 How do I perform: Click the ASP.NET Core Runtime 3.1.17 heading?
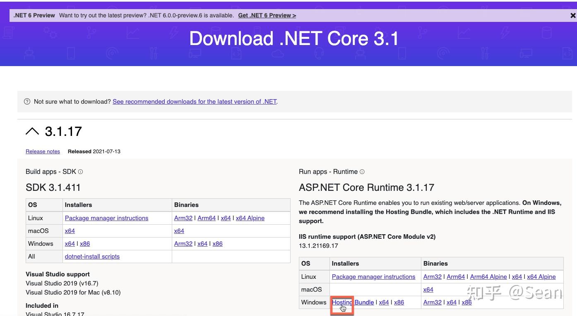tap(366, 188)
